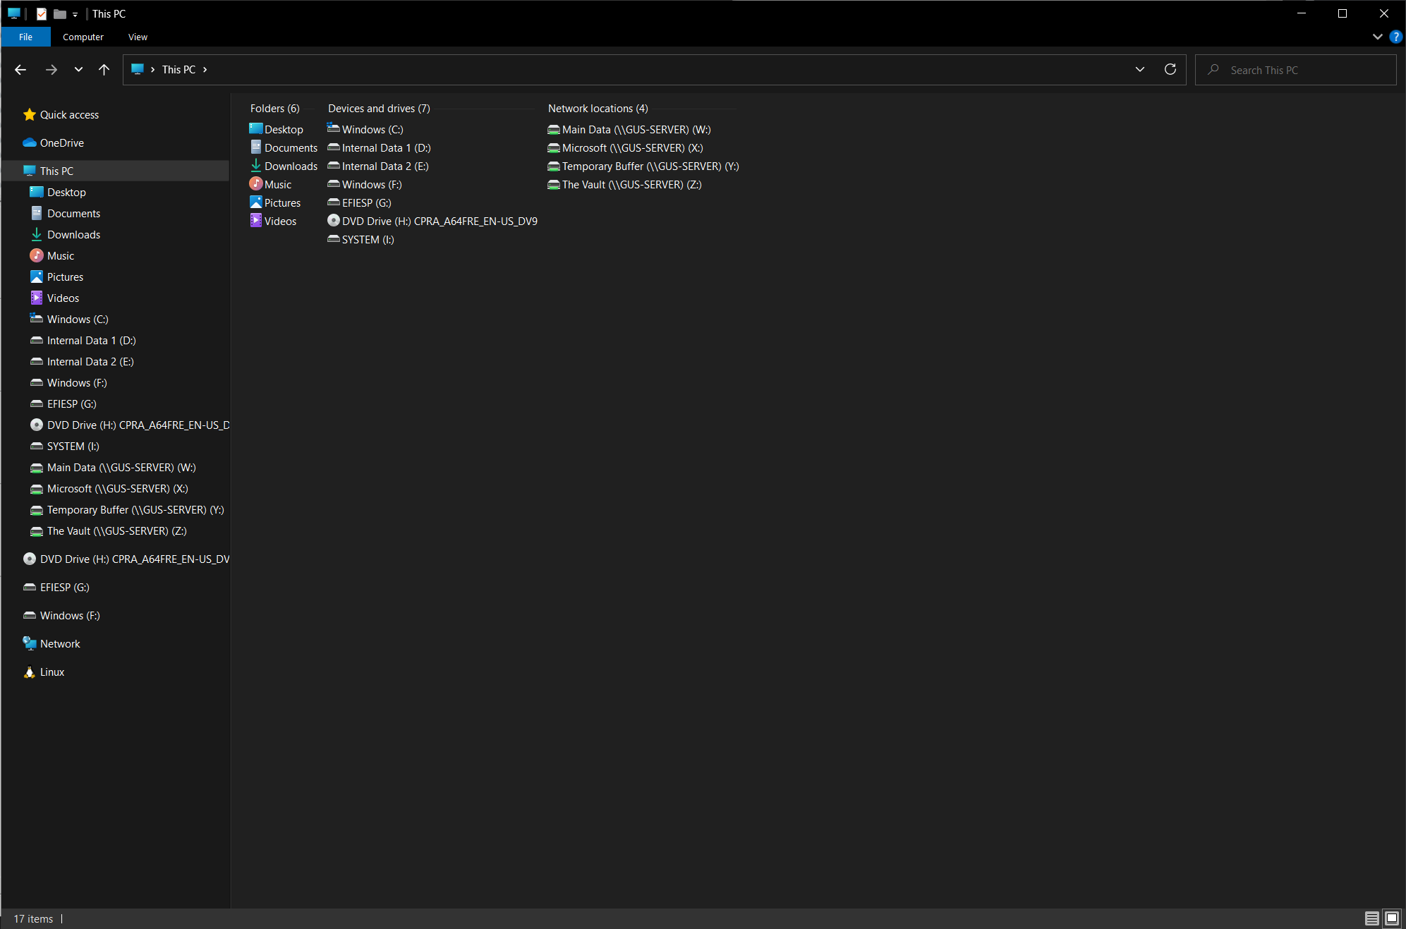Click the Help question mark icon

pyautogui.click(x=1395, y=37)
